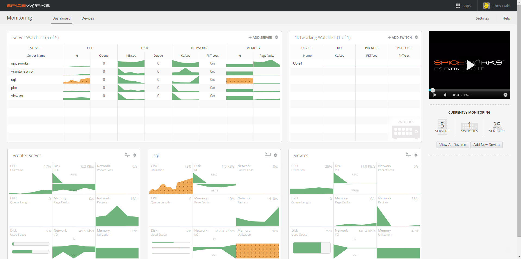This screenshot has width=521, height=259.
Task: Open Networking Watchlist gear settings
Action: 416,37
